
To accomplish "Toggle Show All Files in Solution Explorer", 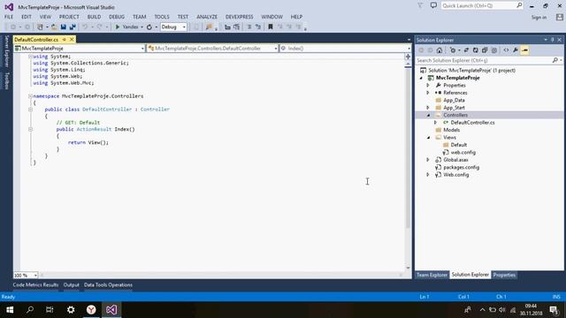I will (494, 50).
